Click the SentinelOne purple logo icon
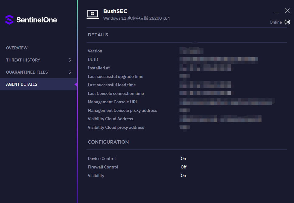The height and width of the screenshot is (203, 294). pos(9,20)
